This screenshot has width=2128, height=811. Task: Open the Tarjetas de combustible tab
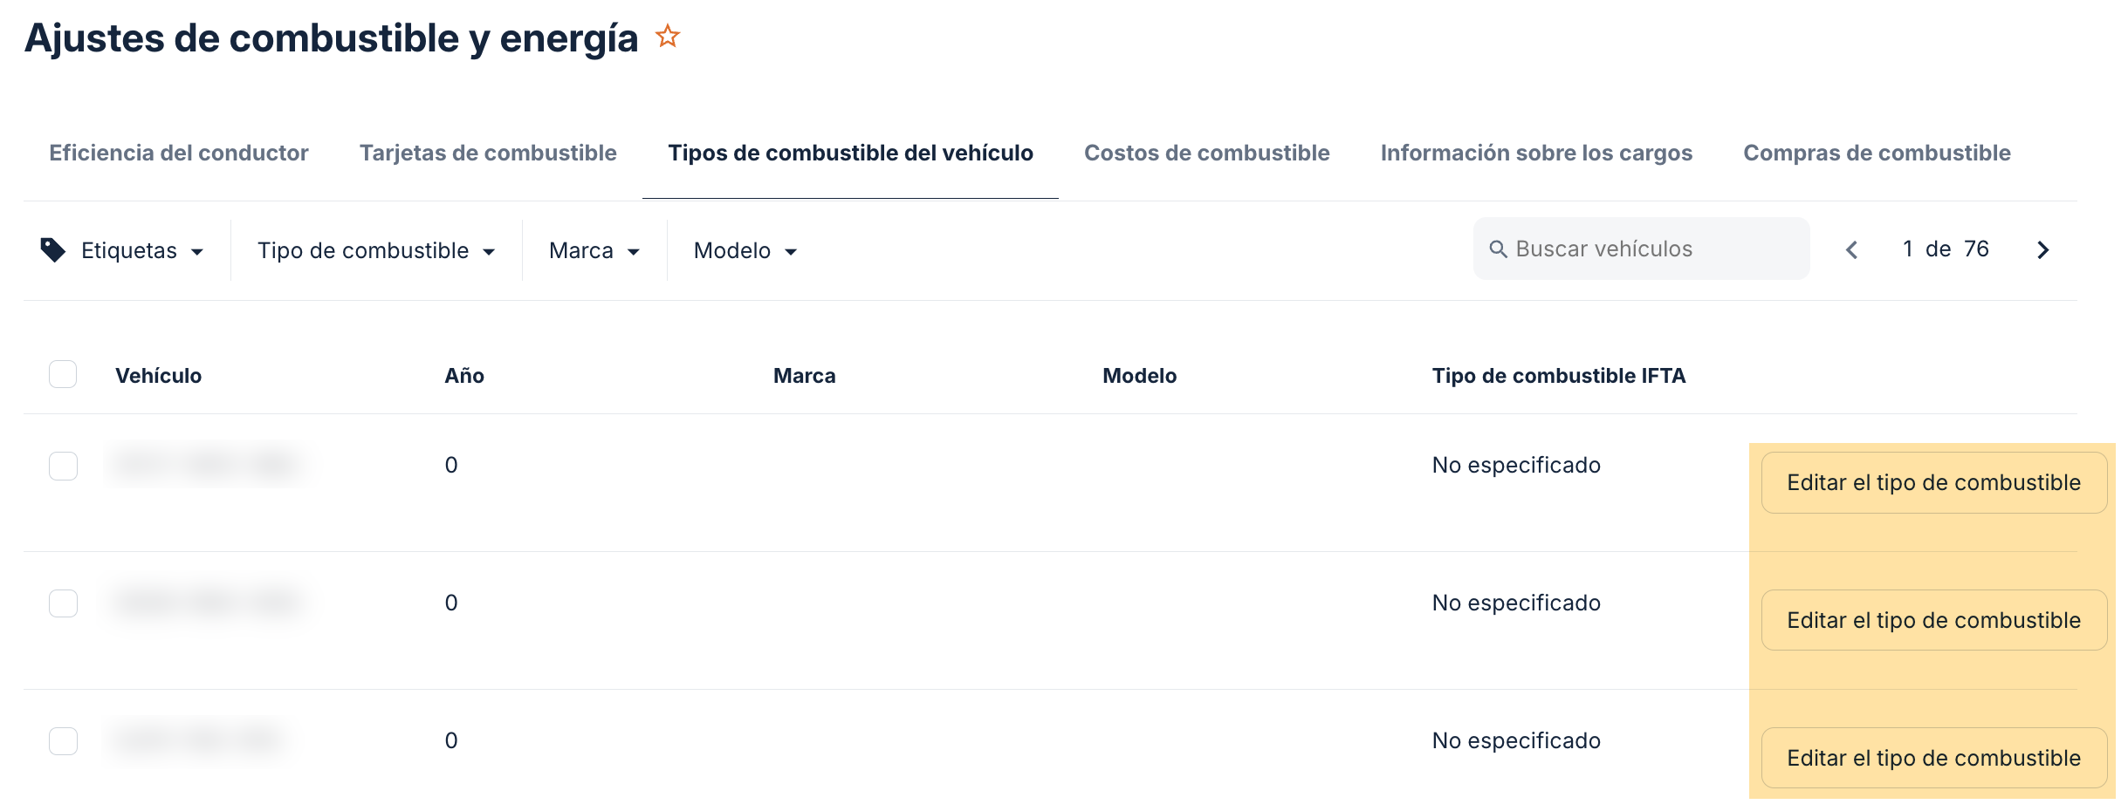[x=488, y=153]
